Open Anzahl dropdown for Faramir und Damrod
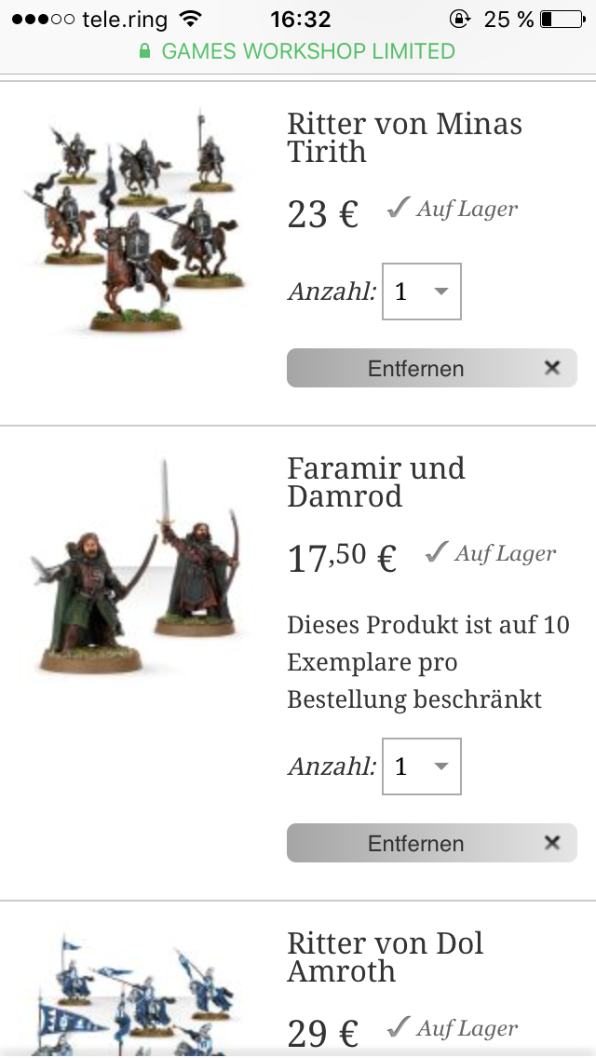Screen dimensions: 596x1058 [422, 766]
